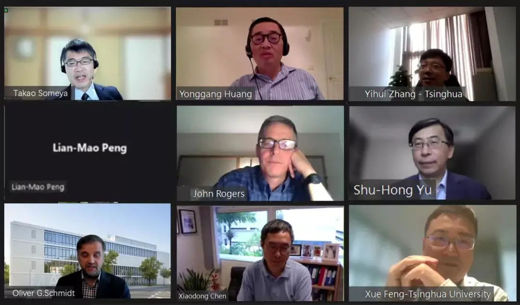Click the 'Xue Feng-Tsinghua University' name label

(x=428, y=294)
